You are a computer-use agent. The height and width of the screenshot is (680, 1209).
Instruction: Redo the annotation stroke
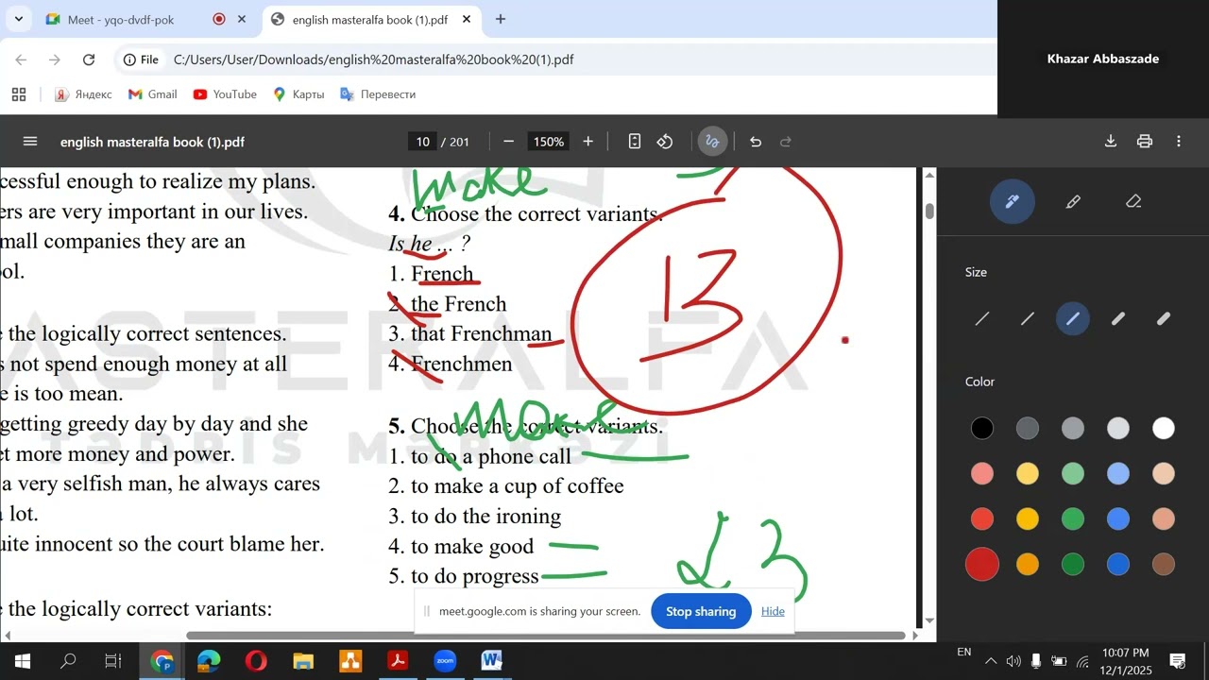(x=786, y=142)
